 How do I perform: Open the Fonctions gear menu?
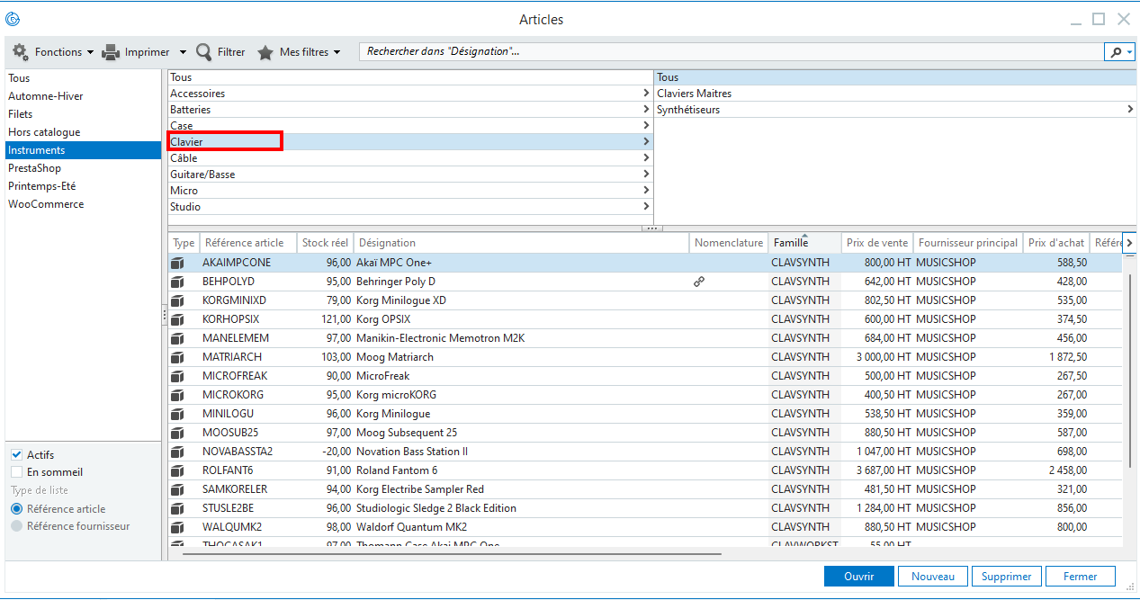pos(52,52)
